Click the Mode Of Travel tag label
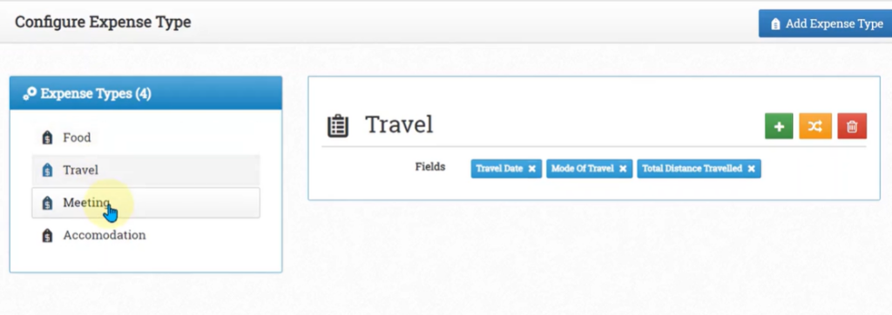Screen dimensions: 892x315 pos(583,169)
